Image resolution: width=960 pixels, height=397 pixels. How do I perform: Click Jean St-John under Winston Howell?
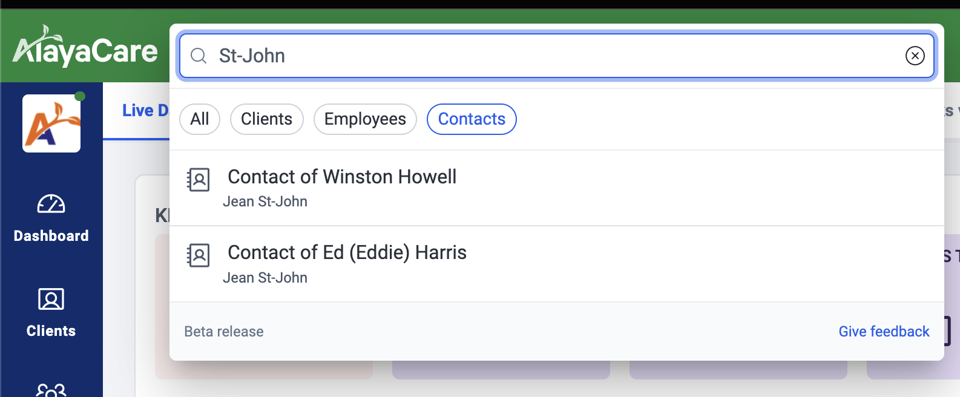click(265, 202)
